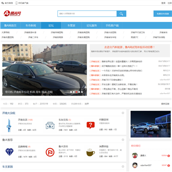Open the 品牌商城 forum title
The width and height of the screenshot is (172, 172).
click(22, 147)
